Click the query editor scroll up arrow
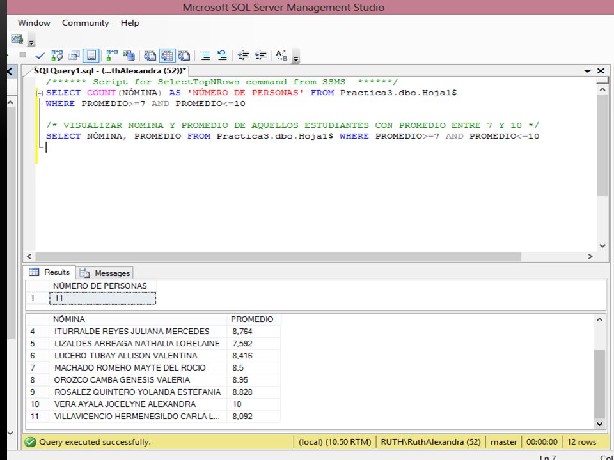614x460 pixels. click(602, 89)
